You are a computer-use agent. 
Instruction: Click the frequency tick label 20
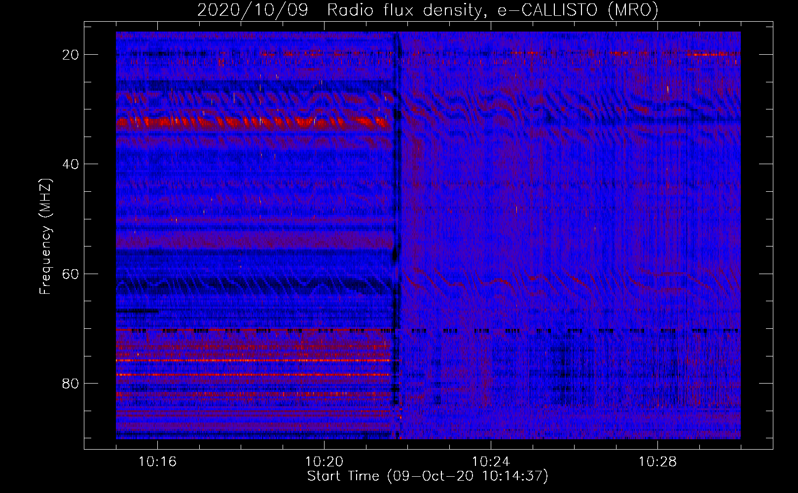(71, 55)
